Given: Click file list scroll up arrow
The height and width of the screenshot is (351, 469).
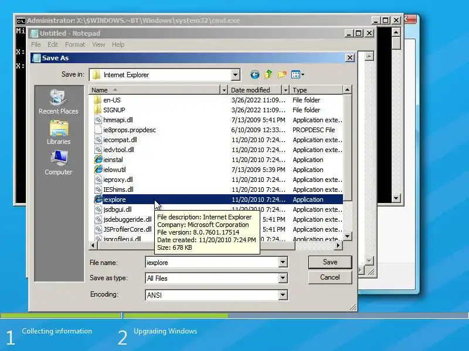Looking at the screenshot, I should (x=347, y=90).
